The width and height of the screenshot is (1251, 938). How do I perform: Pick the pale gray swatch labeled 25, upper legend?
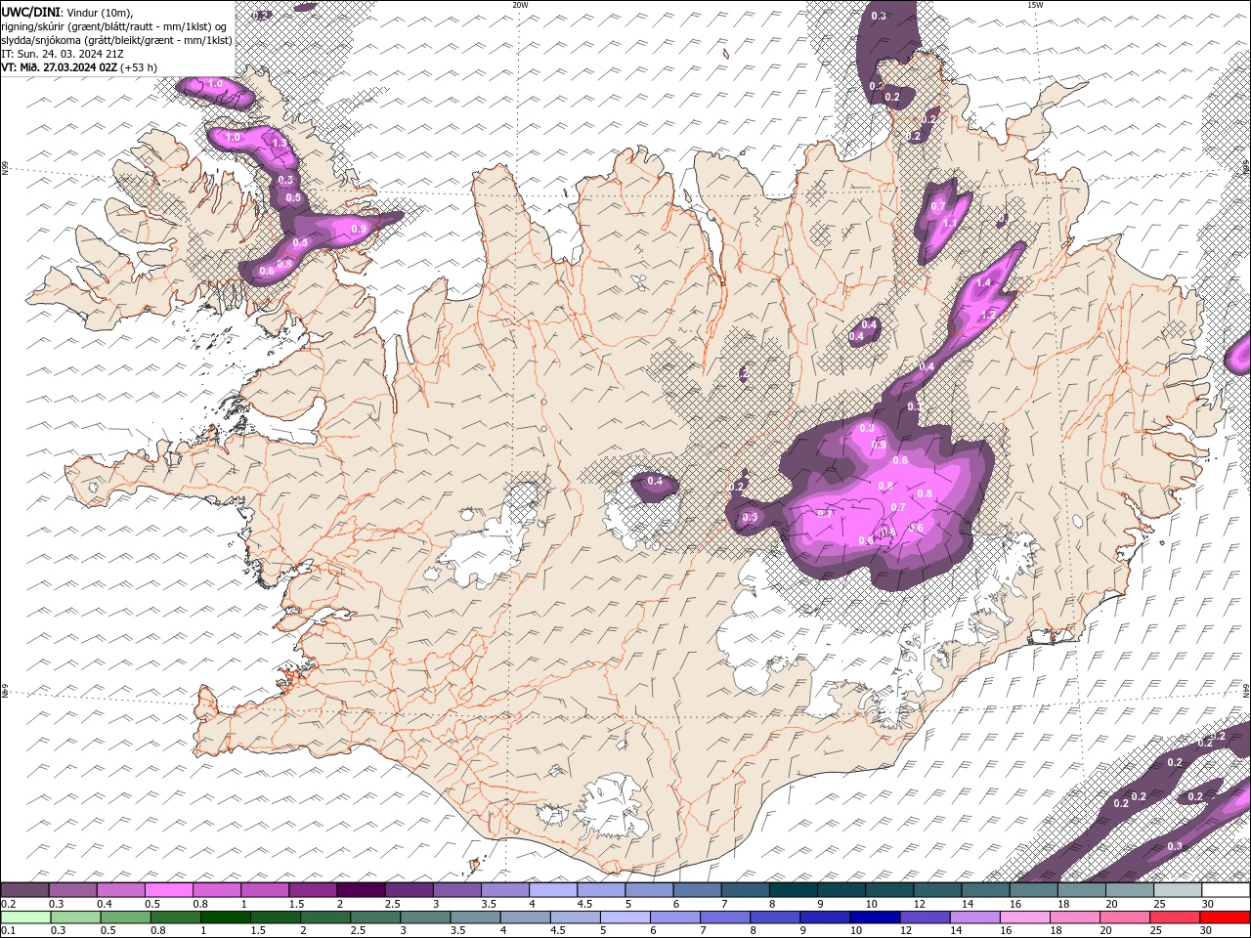(x=1177, y=890)
